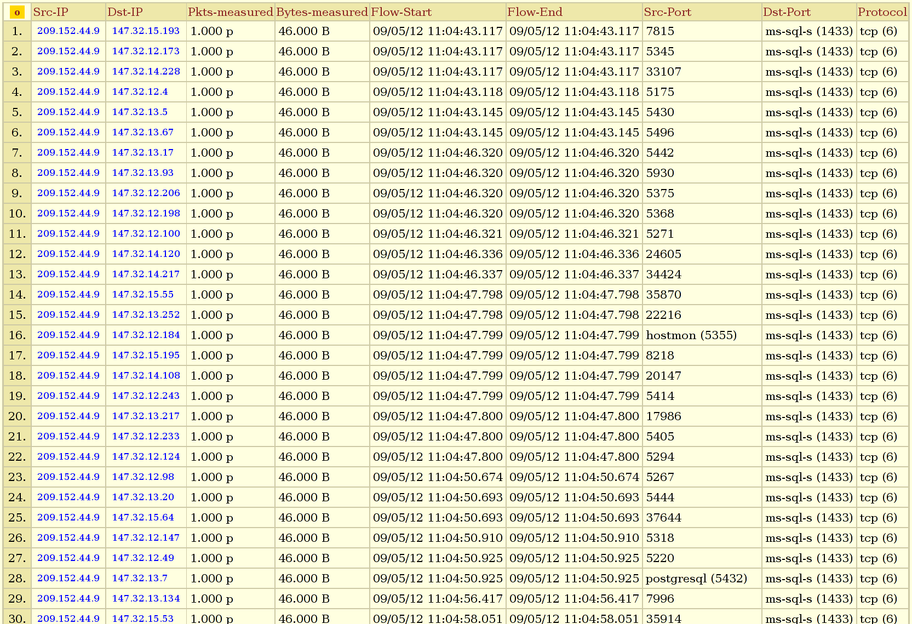Open destination IP 147.32.12.173

coord(146,51)
